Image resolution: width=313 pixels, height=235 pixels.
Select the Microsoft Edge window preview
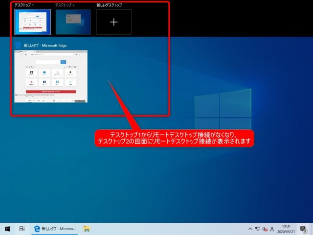tap(51, 76)
